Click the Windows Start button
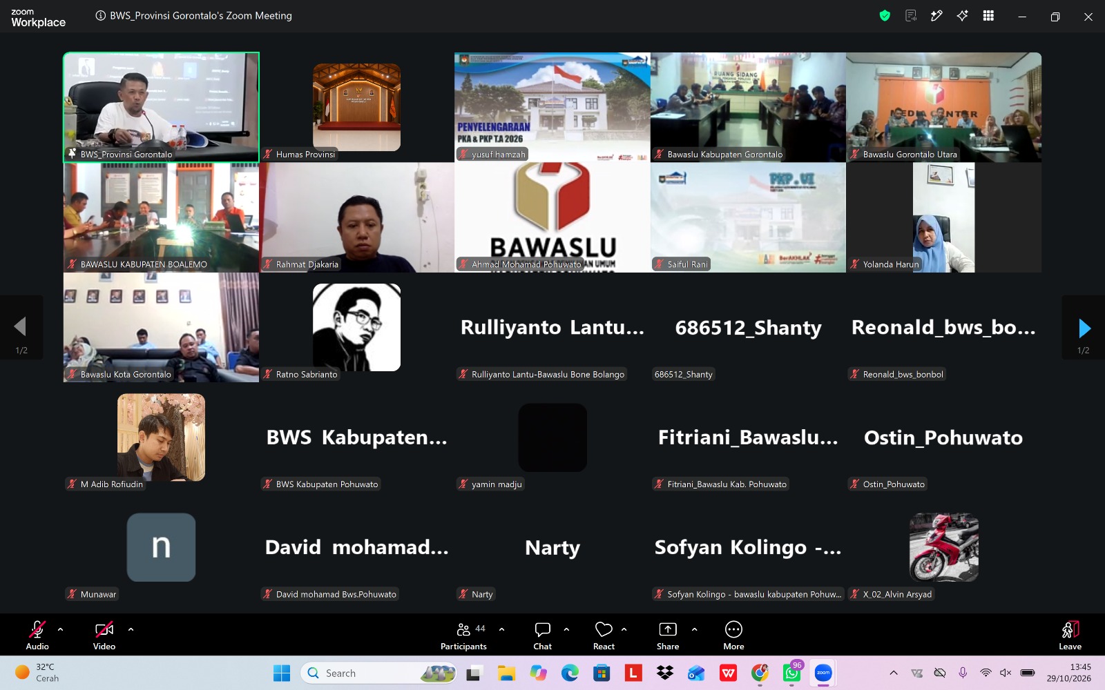Viewport: 1105px width, 690px height. point(282,673)
